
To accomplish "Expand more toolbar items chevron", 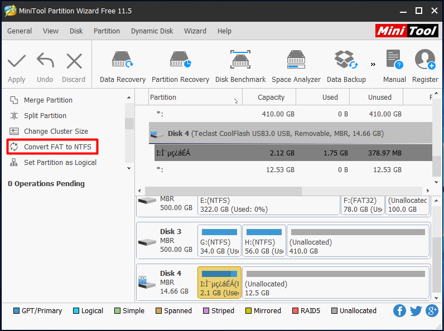I will 373,65.
